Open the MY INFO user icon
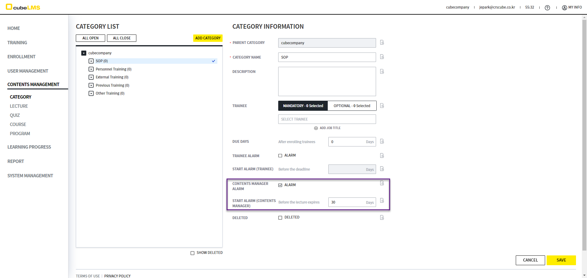Image resolution: width=587 pixels, height=278 pixels. pyautogui.click(x=564, y=8)
